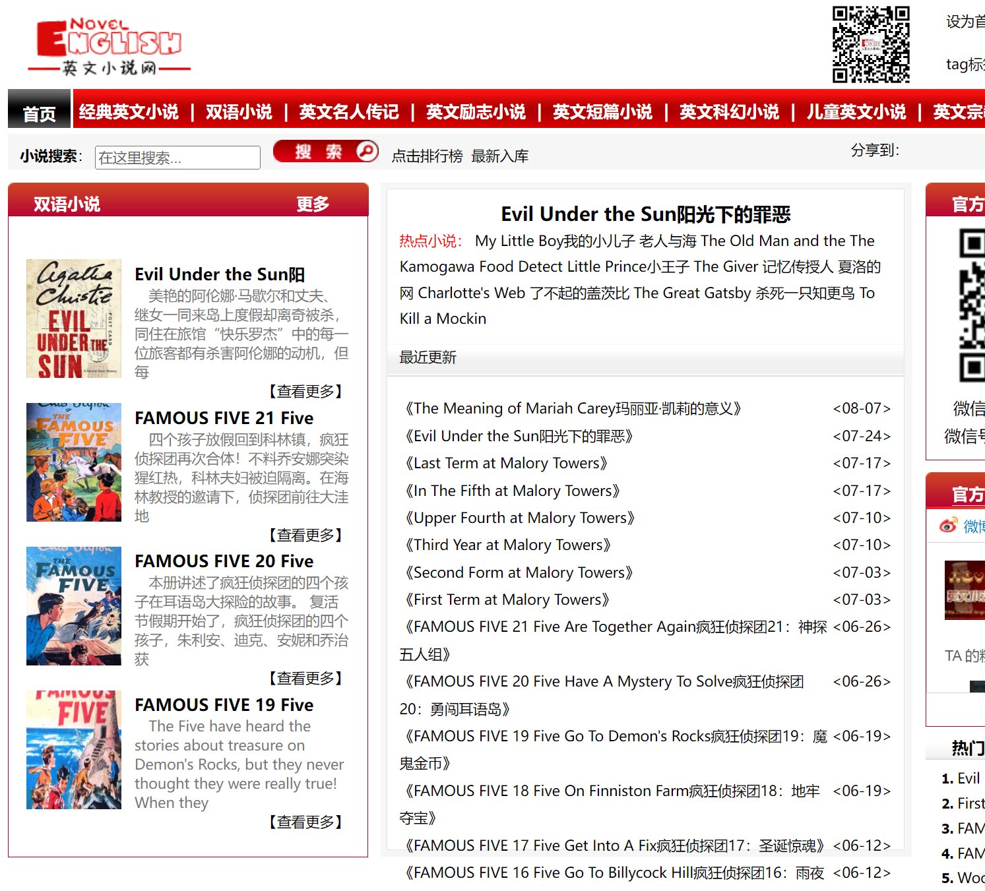Open Upper Fourth at Malory Towers
Viewport: 985px width, 891px height.
pos(521,518)
